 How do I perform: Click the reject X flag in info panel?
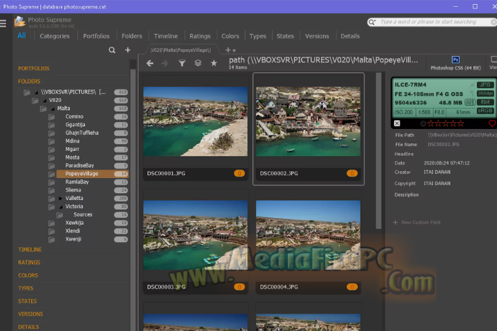397,123
